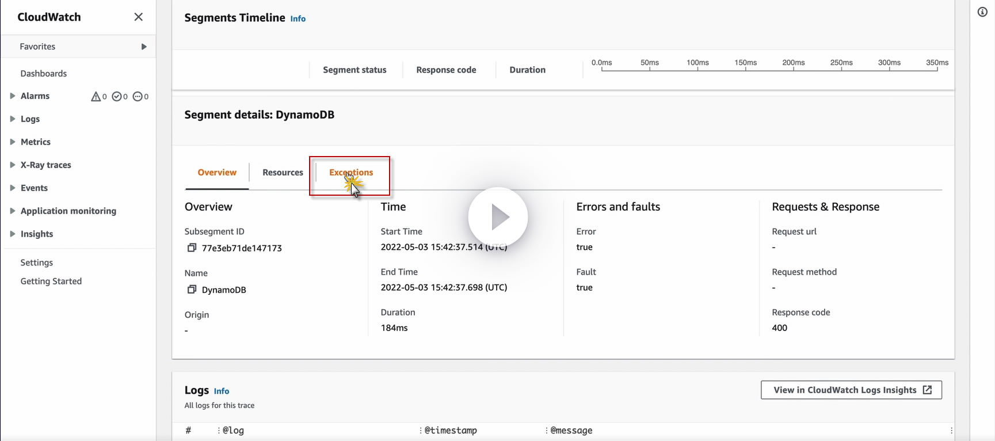View alarms in OK state count

[120, 97]
